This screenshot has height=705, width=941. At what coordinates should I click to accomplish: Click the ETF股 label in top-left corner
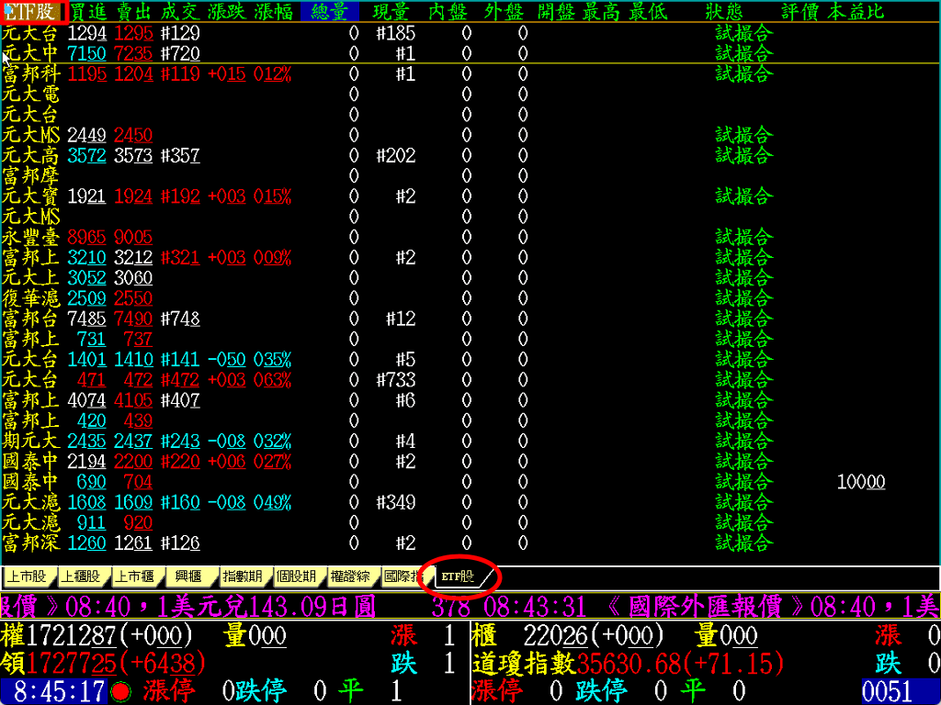30,12
